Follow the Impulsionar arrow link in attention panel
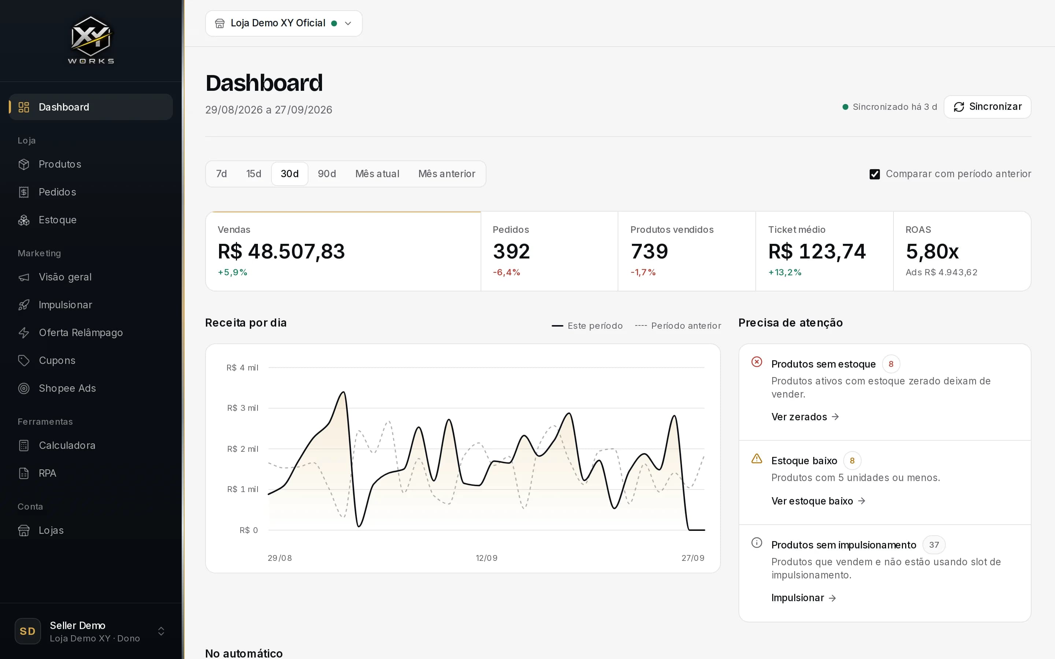Image resolution: width=1055 pixels, height=659 pixels. point(803,598)
